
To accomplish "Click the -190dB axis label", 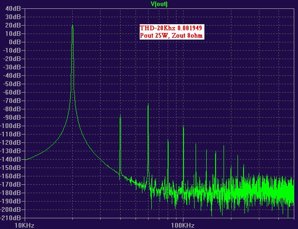I will pyautogui.click(x=11, y=201).
